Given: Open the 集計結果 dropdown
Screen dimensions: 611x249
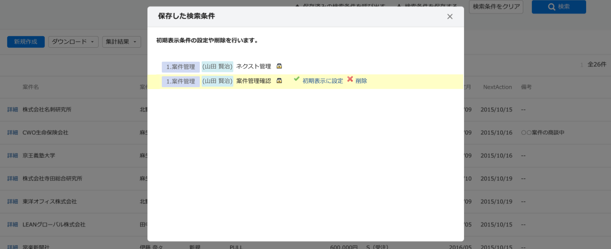Looking at the screenshot, I should pyautogui.click(x=121, y=42).
